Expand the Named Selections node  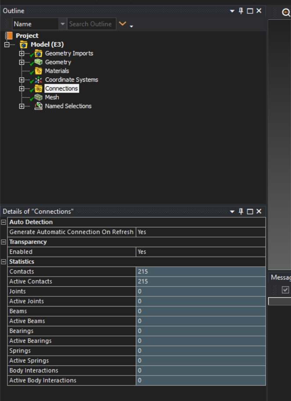(22, 106)
